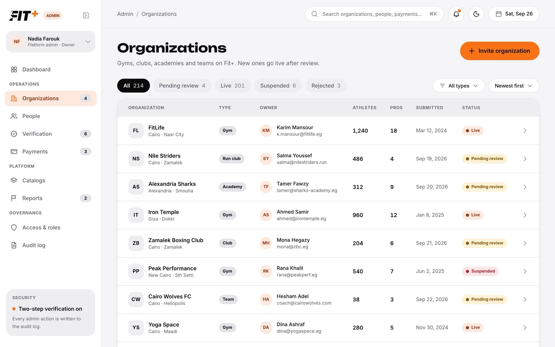Open the Newest first sort dropdown
Screen dimensions: 555x347
514,86
